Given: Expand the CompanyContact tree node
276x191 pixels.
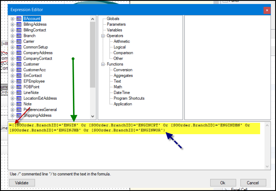Looking at the screenshot, I should click(x=12, y=59).
